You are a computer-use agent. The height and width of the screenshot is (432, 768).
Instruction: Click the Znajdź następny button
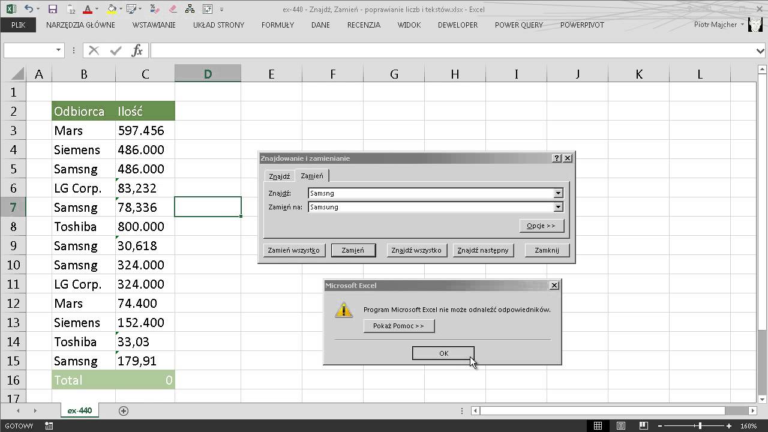click(x=482, y=250)
